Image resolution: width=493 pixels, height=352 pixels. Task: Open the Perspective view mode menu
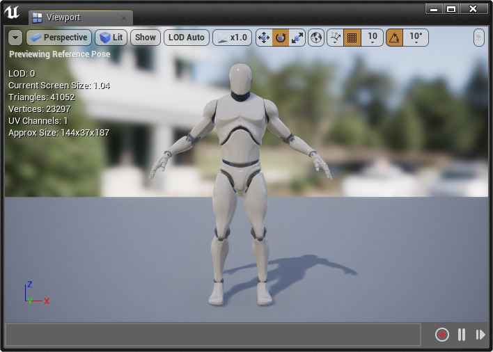pos(59,38)
